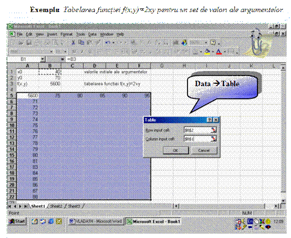Click the Copy icon in the toolbar
This screenshot has height=238, width=291.
pos(81,43)
